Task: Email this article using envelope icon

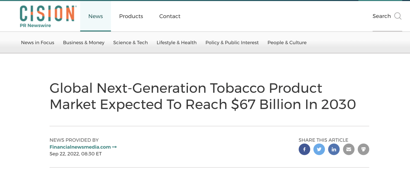Action: coord(348,149)
